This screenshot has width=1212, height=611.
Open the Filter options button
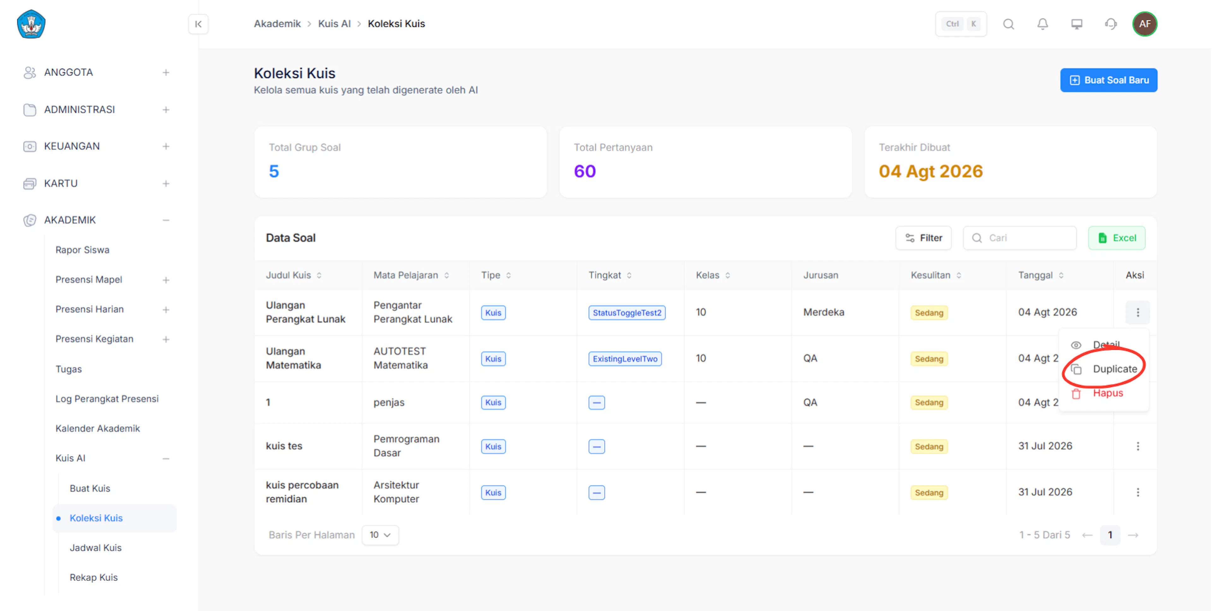923,238
